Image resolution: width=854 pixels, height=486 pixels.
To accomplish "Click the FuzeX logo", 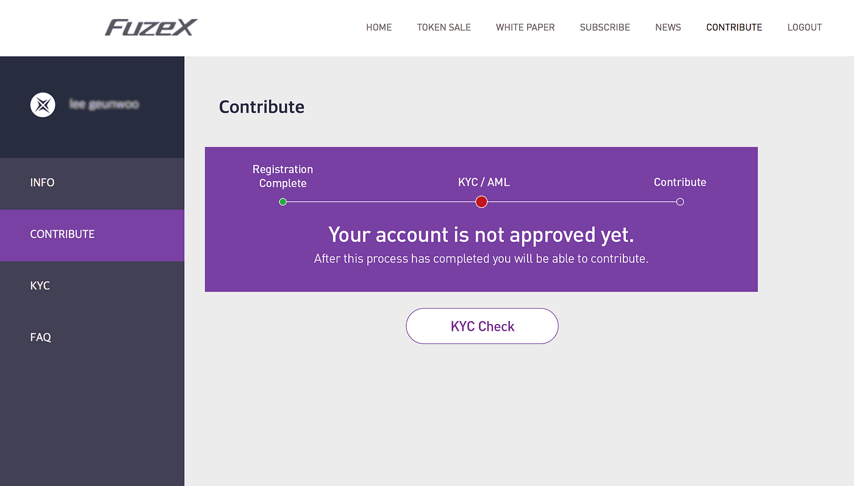I will (151, 27).
